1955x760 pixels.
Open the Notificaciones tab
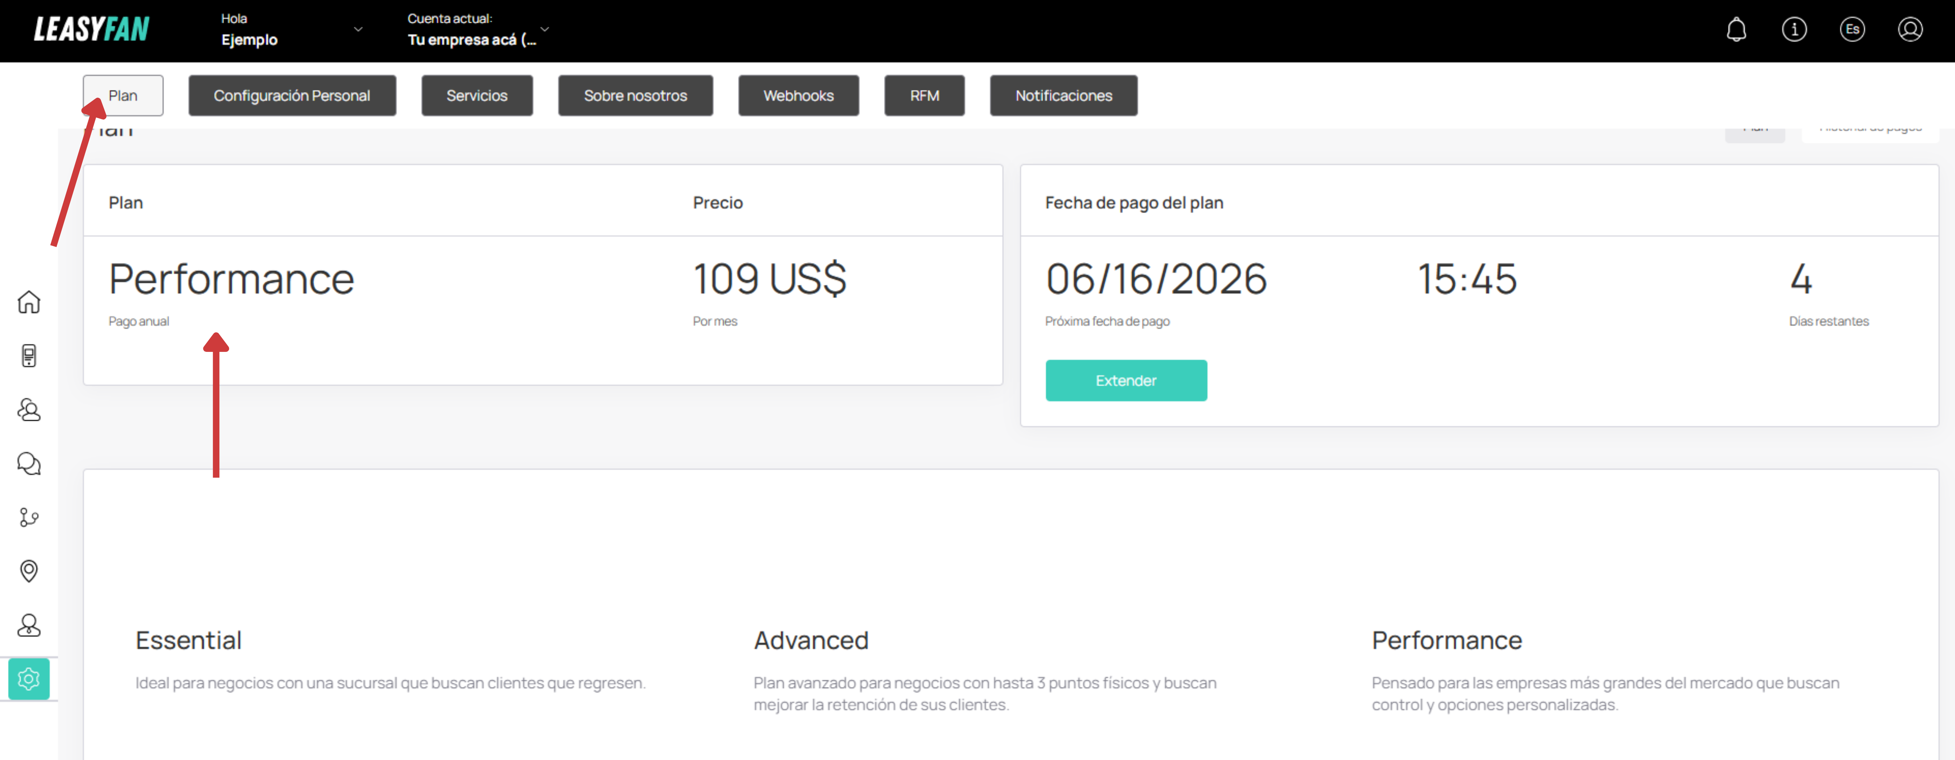[x=1063, y=96]
